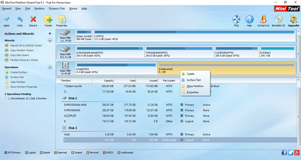Select the G:ÇÖPLER partition block in the disk map
This screenshot has width=301, height=160.
[236, 52]
